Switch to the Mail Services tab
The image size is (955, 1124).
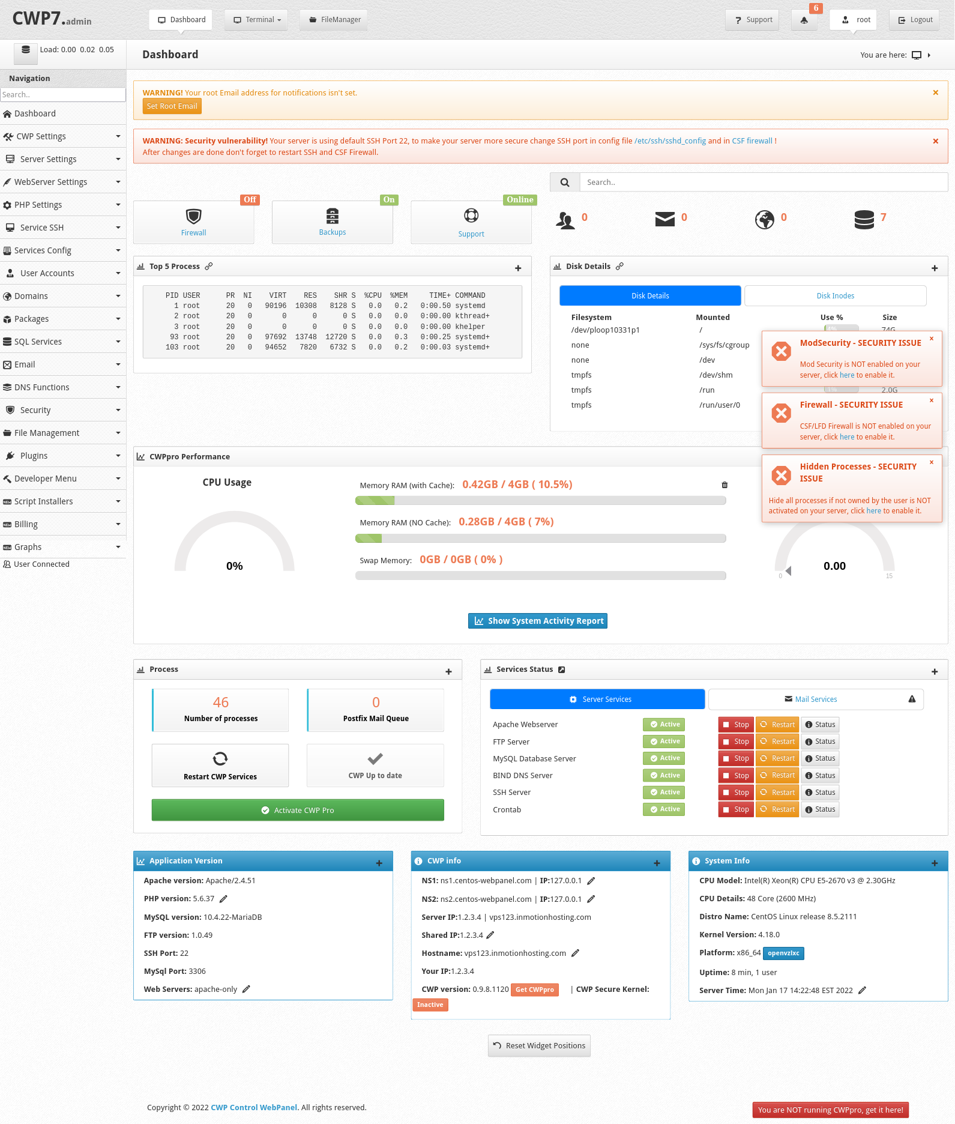[x=816, y=699]
